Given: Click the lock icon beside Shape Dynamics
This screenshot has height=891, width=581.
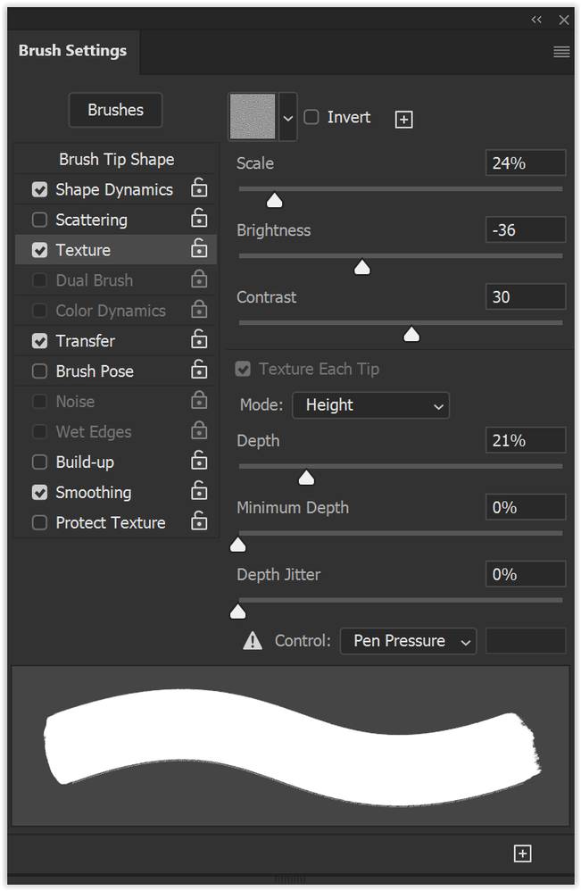Looking at the screenshot, I should 199,188.
